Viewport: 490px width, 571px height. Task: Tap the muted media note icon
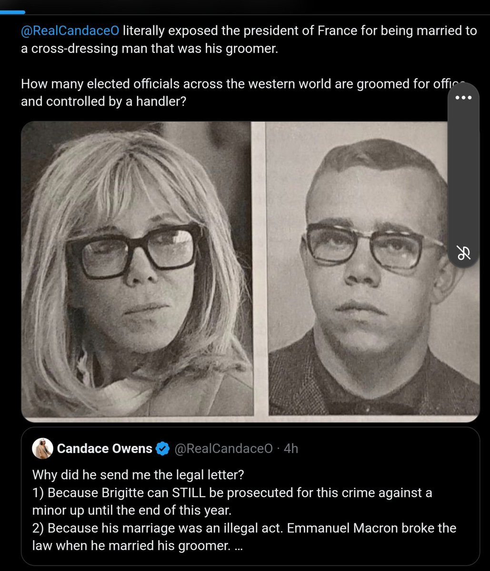pyautogui.click(x=463, y=254)
